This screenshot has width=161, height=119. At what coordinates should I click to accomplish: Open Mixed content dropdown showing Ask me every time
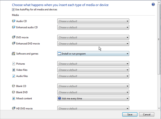coord(93,98)
